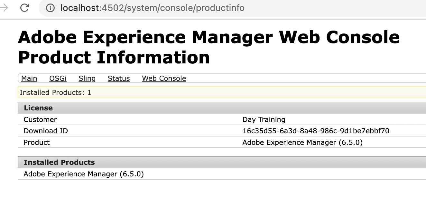Reload the page with the refresh icon
This screenshot has height=206, width=426.
(24, 8)
